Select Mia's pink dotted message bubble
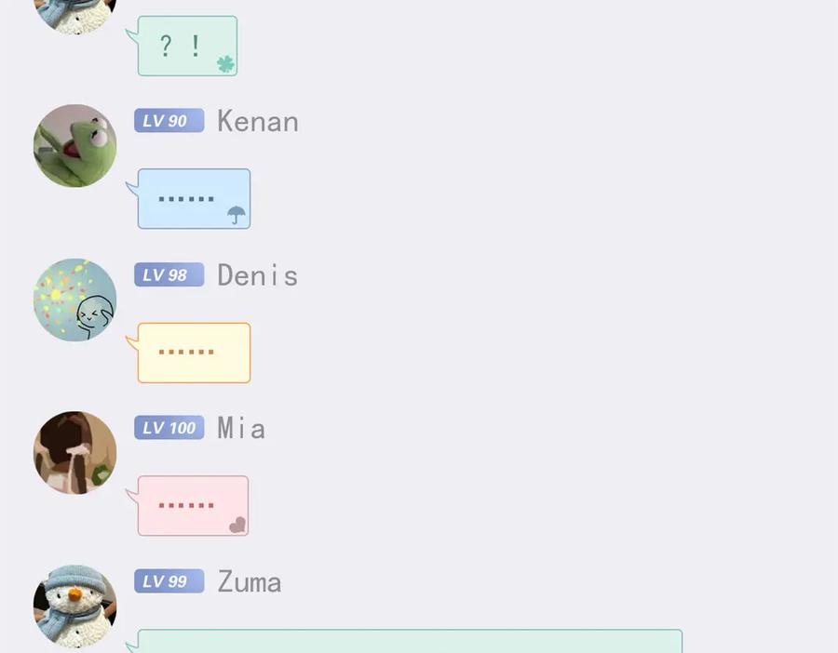Image resolution: width=838 pixels, height=653 pixels. (x=193, y=506)
